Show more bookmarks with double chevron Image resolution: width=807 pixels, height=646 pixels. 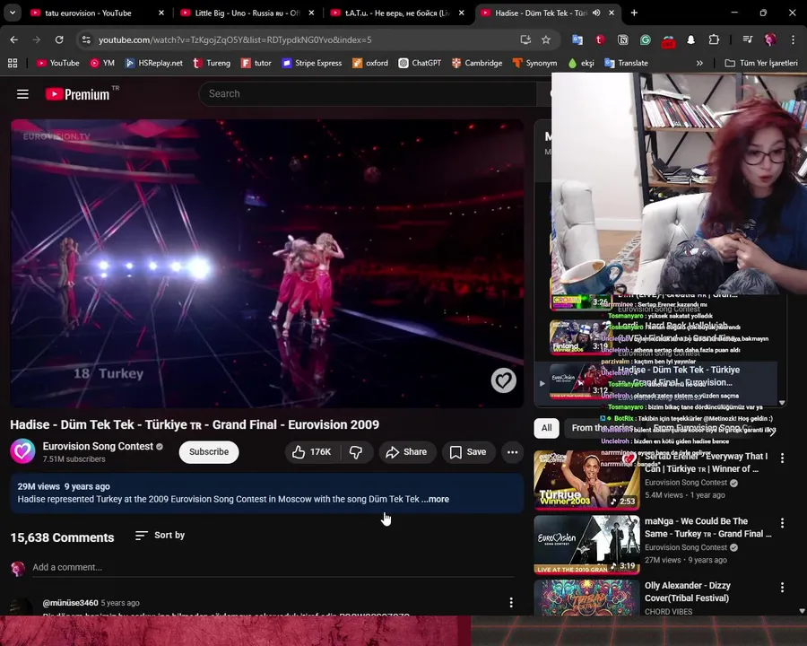click(x=699, y=63)
